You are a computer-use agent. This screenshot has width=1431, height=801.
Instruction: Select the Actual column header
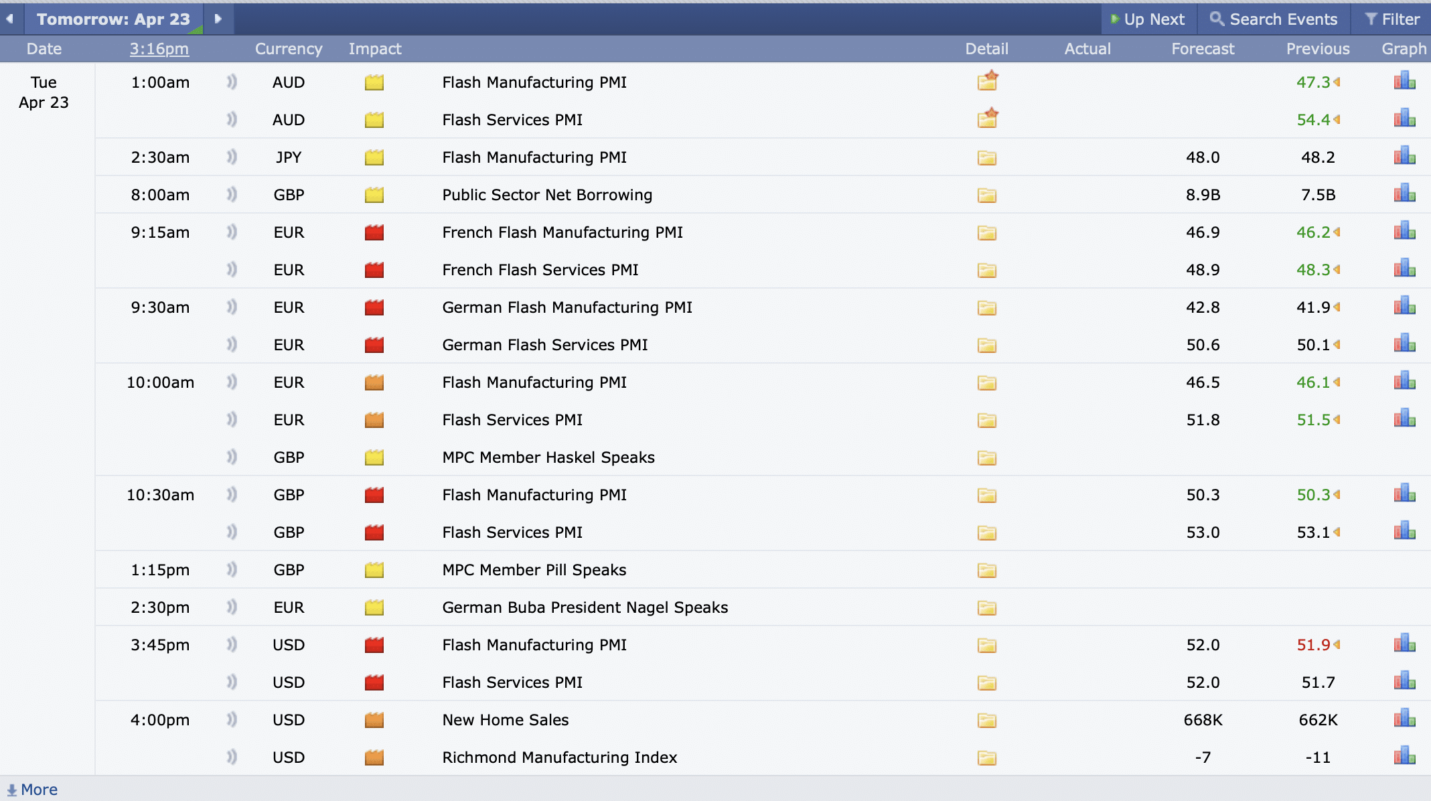(1087, 49)
